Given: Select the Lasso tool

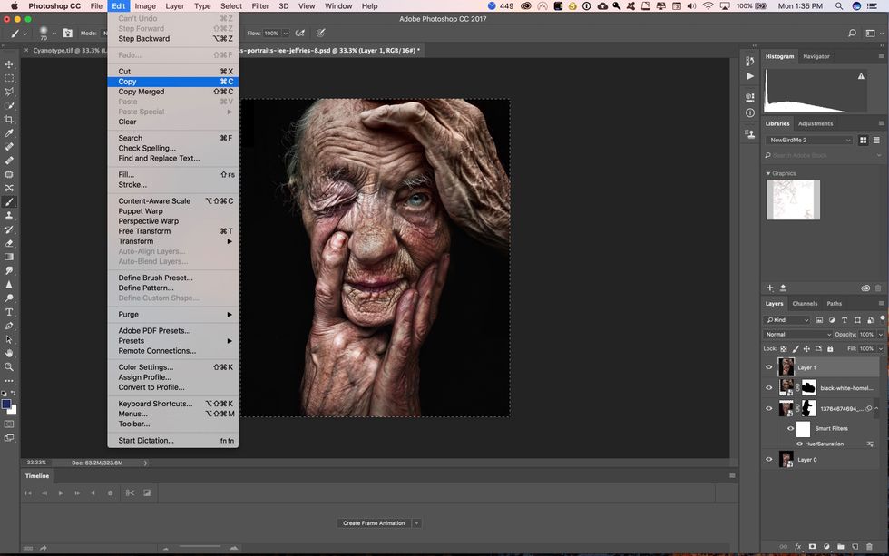Looking at the screenshot, I should (x=10, y=93).
